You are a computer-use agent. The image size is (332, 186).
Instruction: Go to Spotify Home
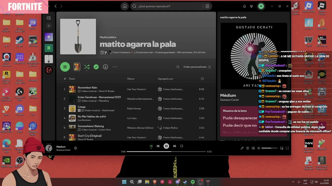(x=125, y=6)
